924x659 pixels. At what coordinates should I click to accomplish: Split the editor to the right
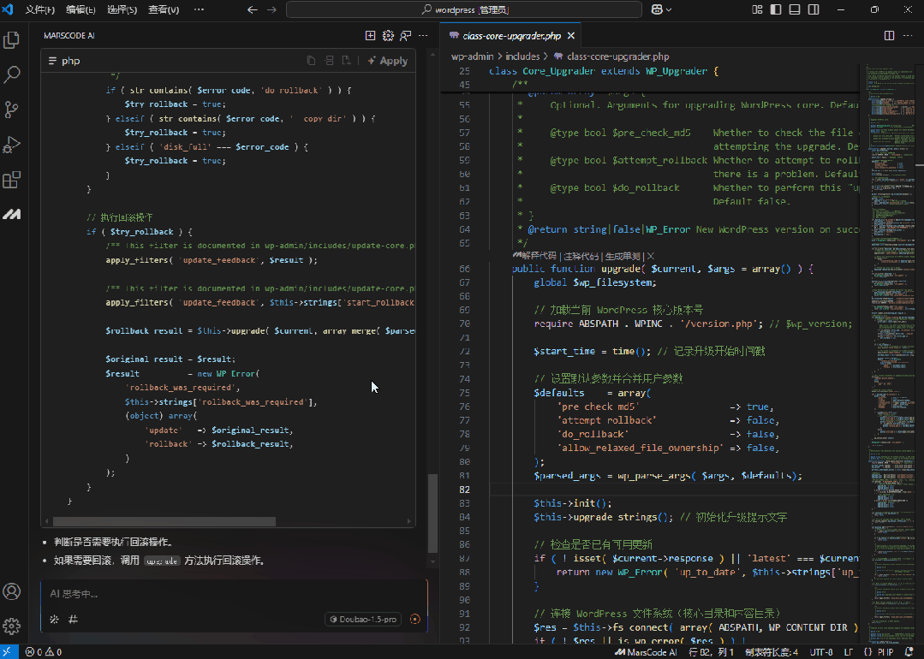tap(889, 36)
